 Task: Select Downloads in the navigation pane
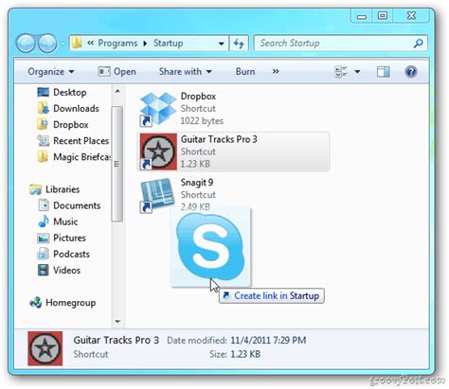76,109
